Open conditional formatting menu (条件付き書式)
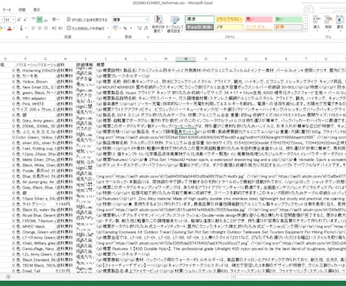This screenshot has width=346, height=286. 158,24
